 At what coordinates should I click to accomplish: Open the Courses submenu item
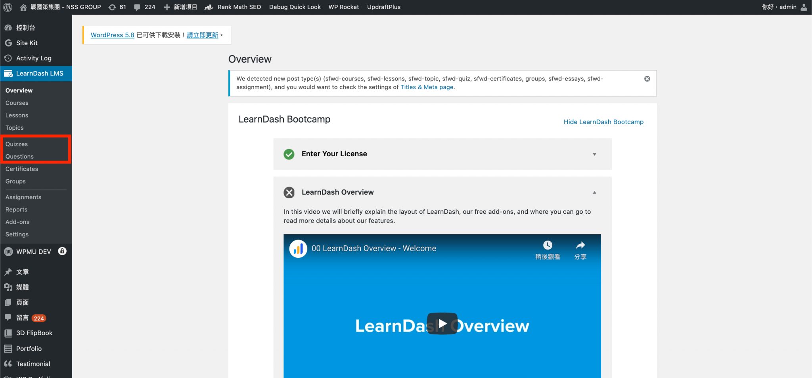17,103
